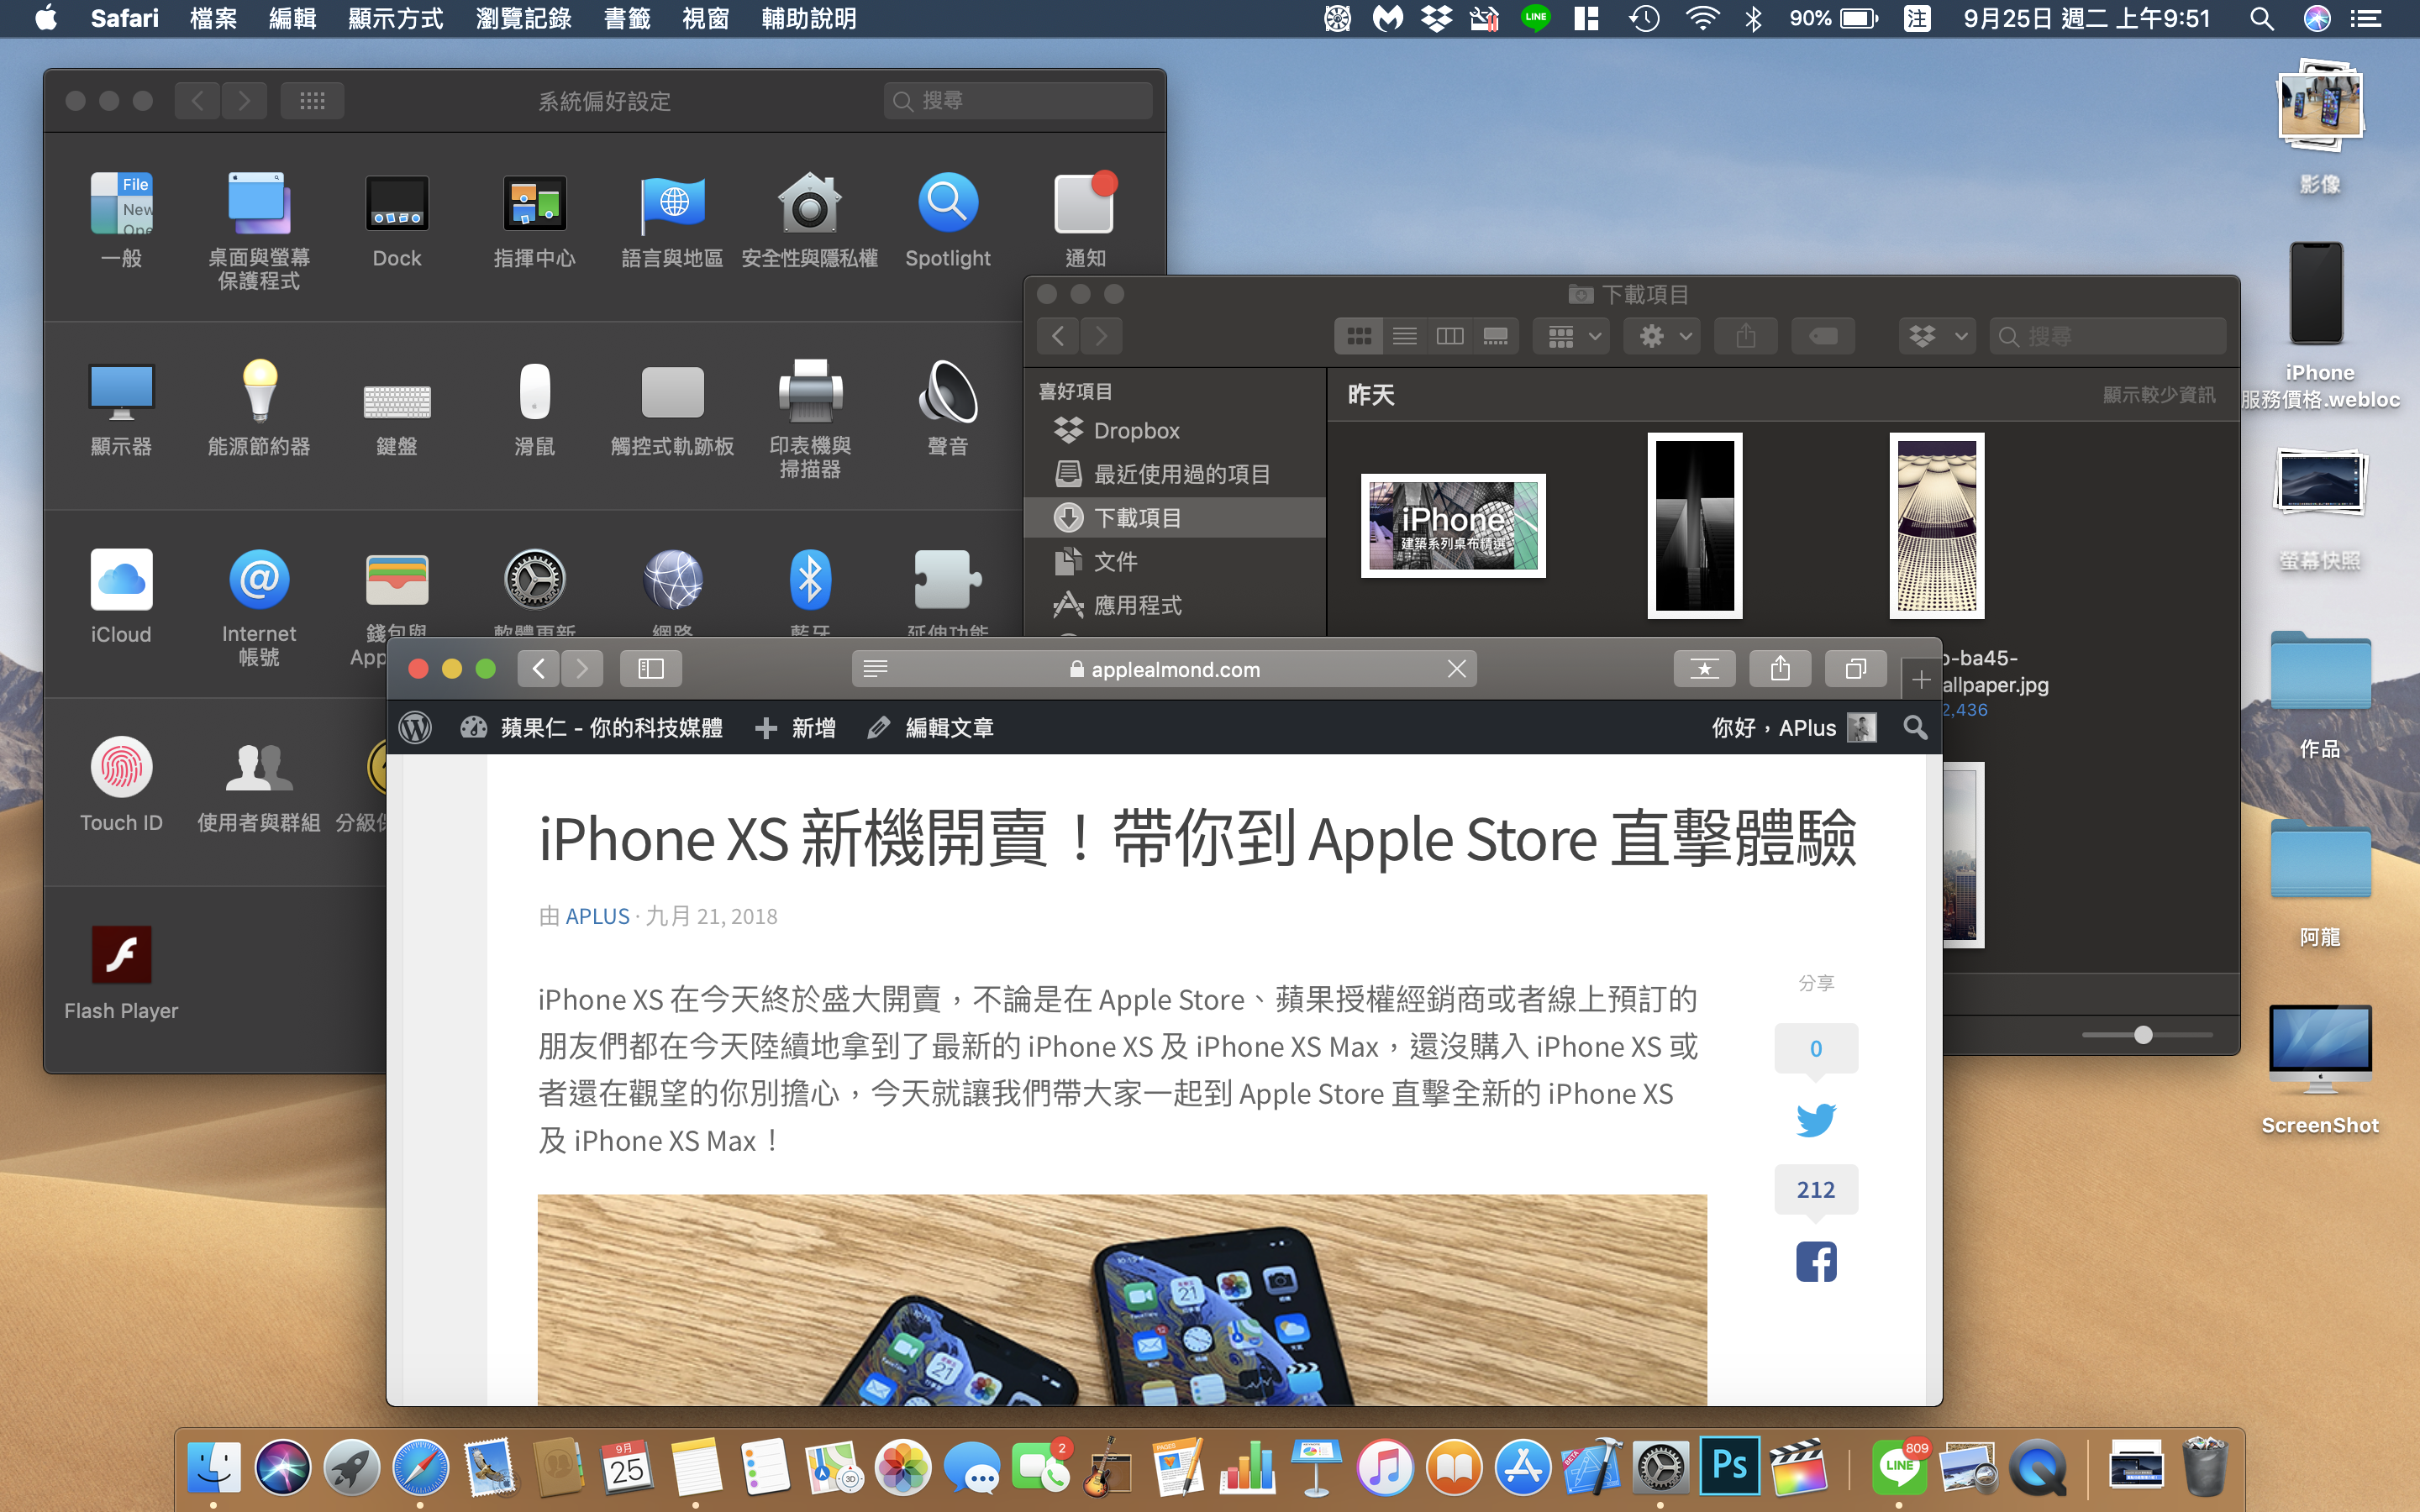The image size is (2420, 1512).
Task: Show all preferences grid button
Action: tap(312, 100)
